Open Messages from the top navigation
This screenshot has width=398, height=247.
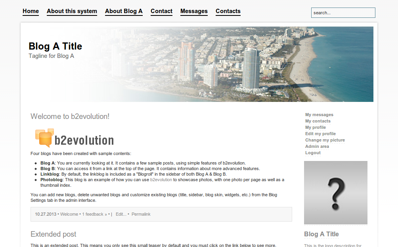(194, 11)
